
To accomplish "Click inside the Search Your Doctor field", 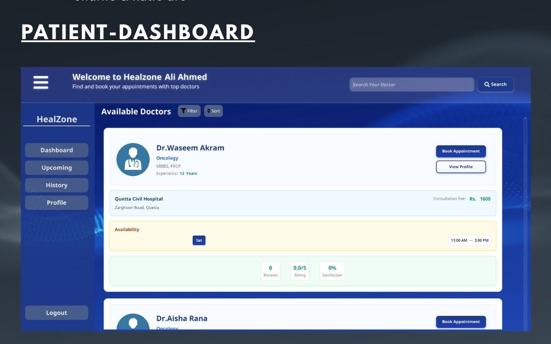I will pos(411,84).
